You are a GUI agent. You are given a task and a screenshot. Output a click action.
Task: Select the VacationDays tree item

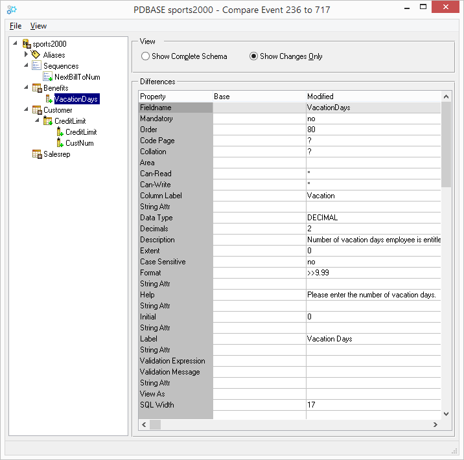[76, 99]
